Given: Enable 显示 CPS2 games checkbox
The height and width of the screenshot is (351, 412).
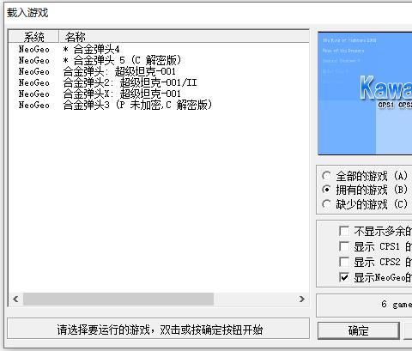Looking at the screenshot, I should click(344, 262).
